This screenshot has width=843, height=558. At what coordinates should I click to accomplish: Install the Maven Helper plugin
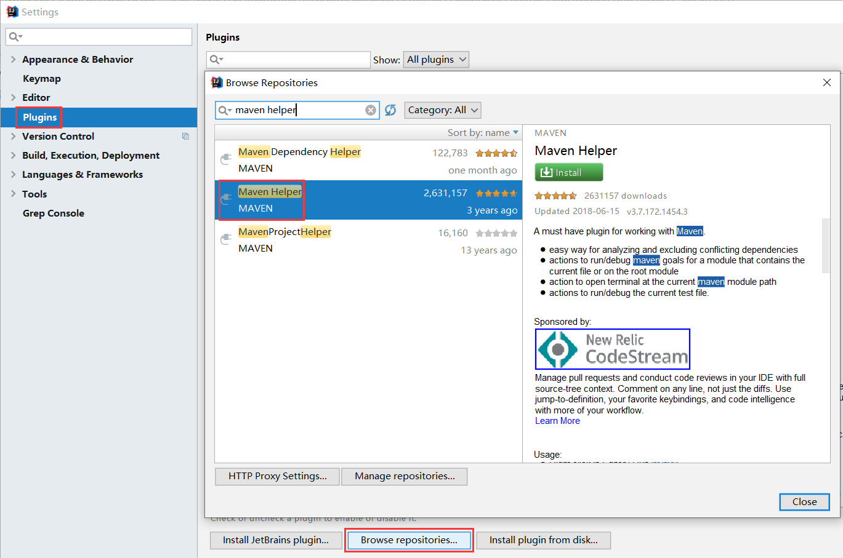(569, 172)
